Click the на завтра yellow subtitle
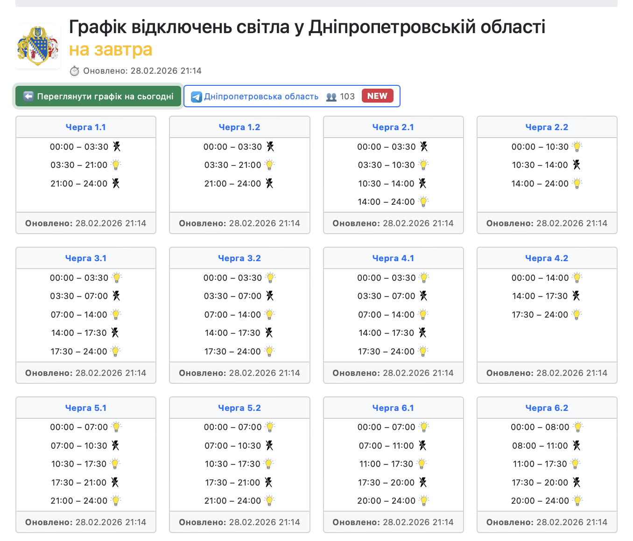The height and width of the screenshot is (541, 633). tap(111, 49)
